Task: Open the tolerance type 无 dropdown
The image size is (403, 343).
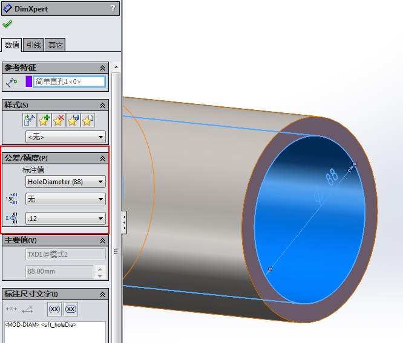Action: tap(65, 199)
